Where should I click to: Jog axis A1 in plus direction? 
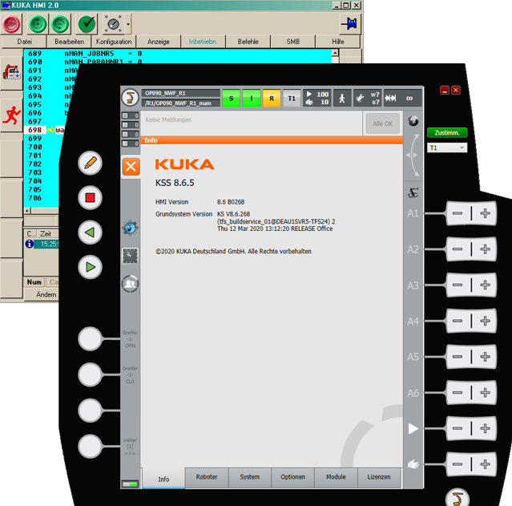(x=486, y=213)
